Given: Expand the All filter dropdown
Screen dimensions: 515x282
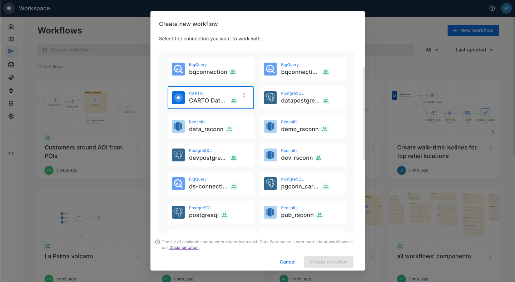Looking at the screenshot, I should (432, 50).
